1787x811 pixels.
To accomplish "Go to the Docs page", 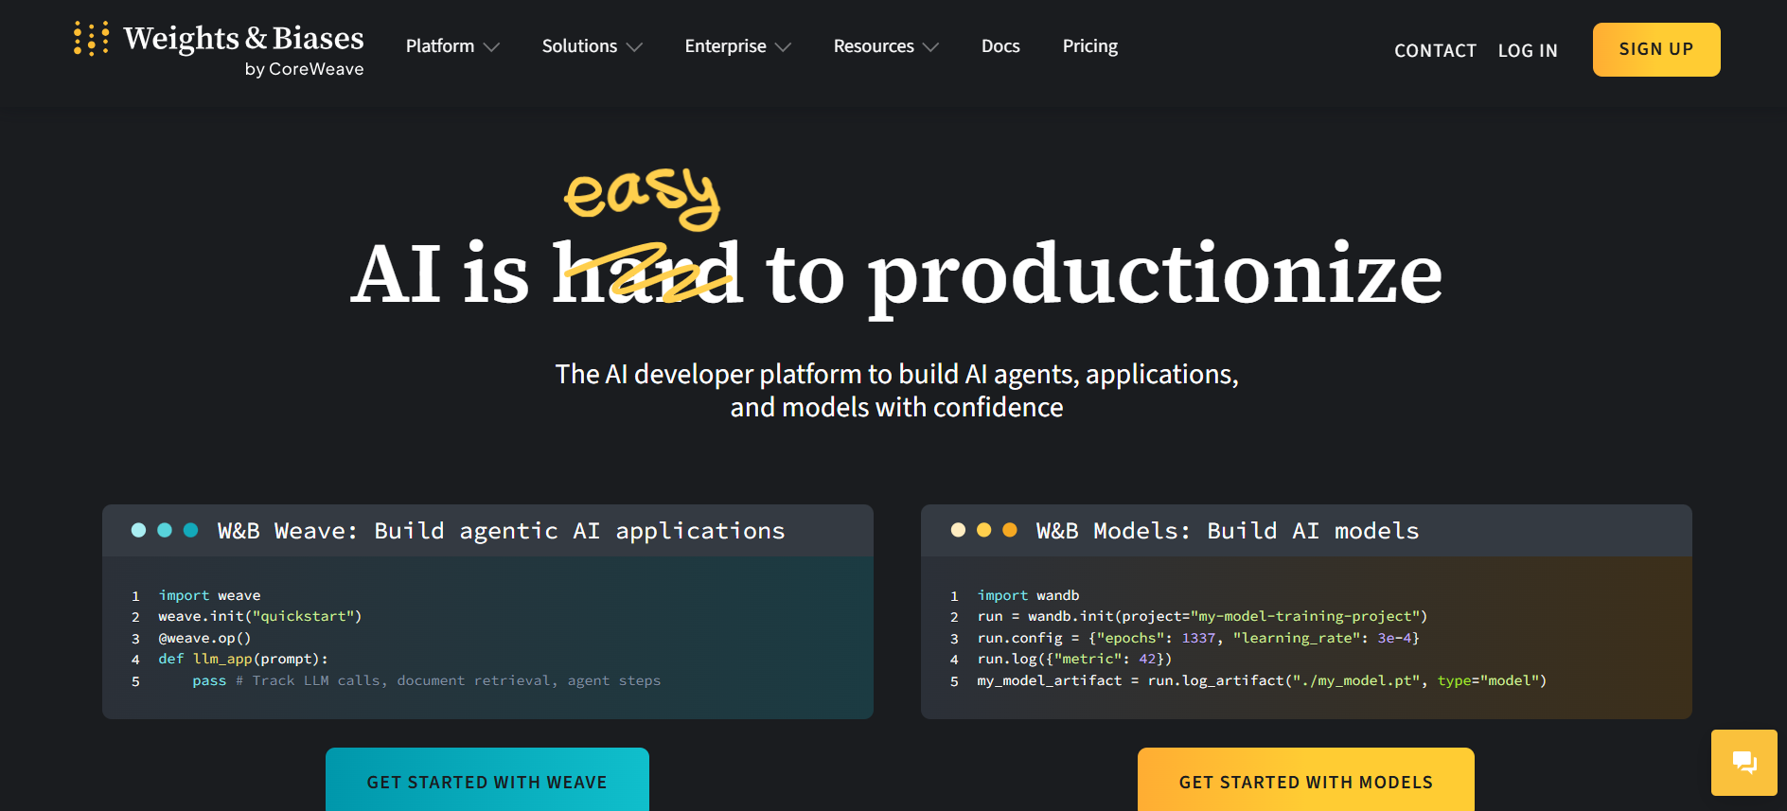I will (1000, 46).
